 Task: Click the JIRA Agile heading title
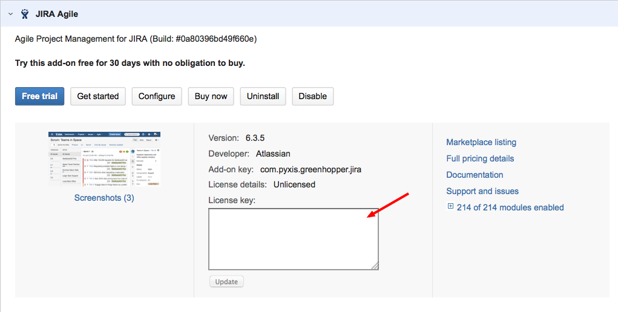tap(57, 14)
